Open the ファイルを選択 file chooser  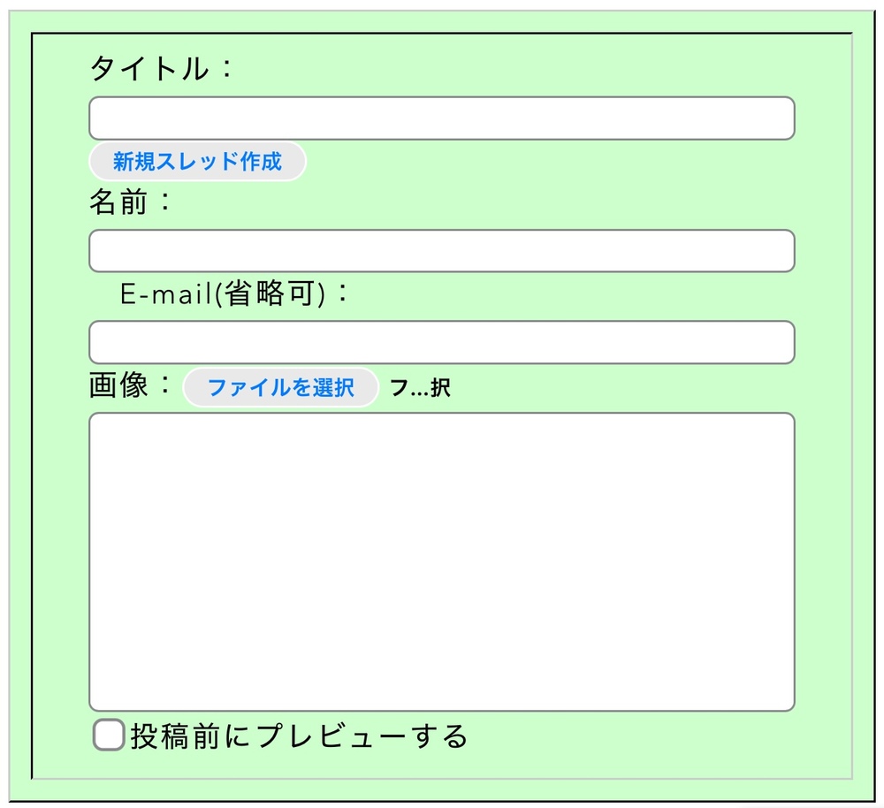click(x=280, y=387)
